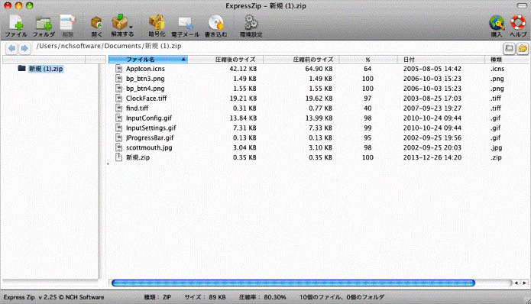Click the path /Users/nchsoftware/Documents/新規 (1).zip
Image resolution: width=531 pixels, height=304 pixels.
pyautogui.click(x=108, y=46)
